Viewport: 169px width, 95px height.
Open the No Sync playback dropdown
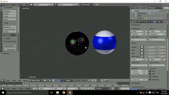(103, 88)
